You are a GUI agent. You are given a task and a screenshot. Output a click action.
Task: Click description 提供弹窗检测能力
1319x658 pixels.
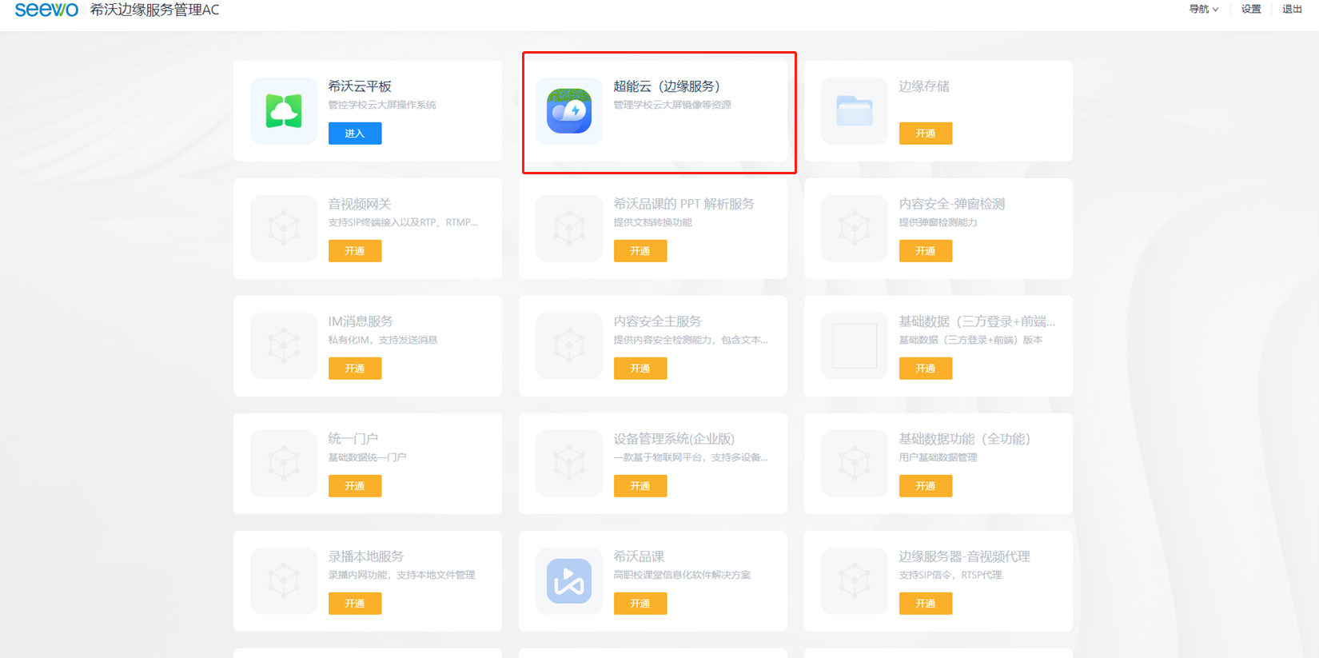[938, 222]
